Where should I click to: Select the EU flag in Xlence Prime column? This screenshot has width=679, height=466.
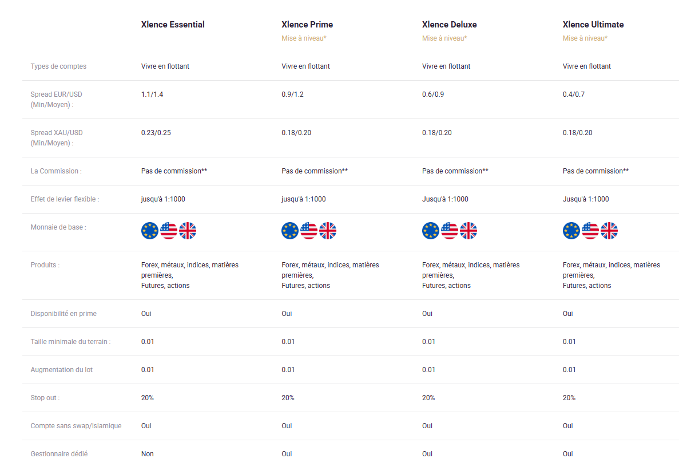pos(290,231)
